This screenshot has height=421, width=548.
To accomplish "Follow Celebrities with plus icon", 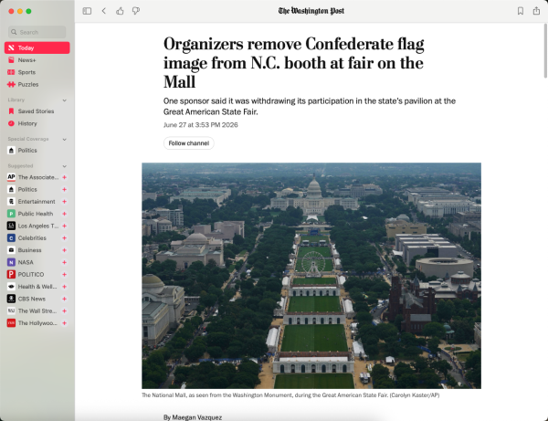I will pyautogui.click(x=64, y=238).
